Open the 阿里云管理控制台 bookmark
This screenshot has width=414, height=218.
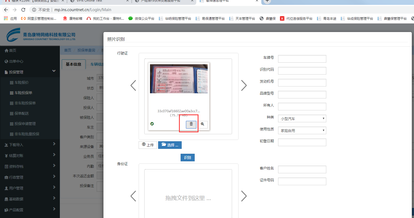coord(39,18)
